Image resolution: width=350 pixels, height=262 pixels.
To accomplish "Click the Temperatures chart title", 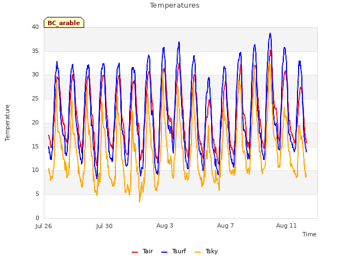I will point(174,5).
